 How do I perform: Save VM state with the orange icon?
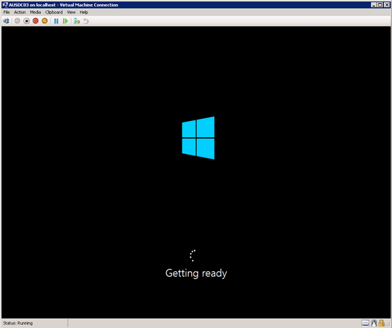pos(45,21)
